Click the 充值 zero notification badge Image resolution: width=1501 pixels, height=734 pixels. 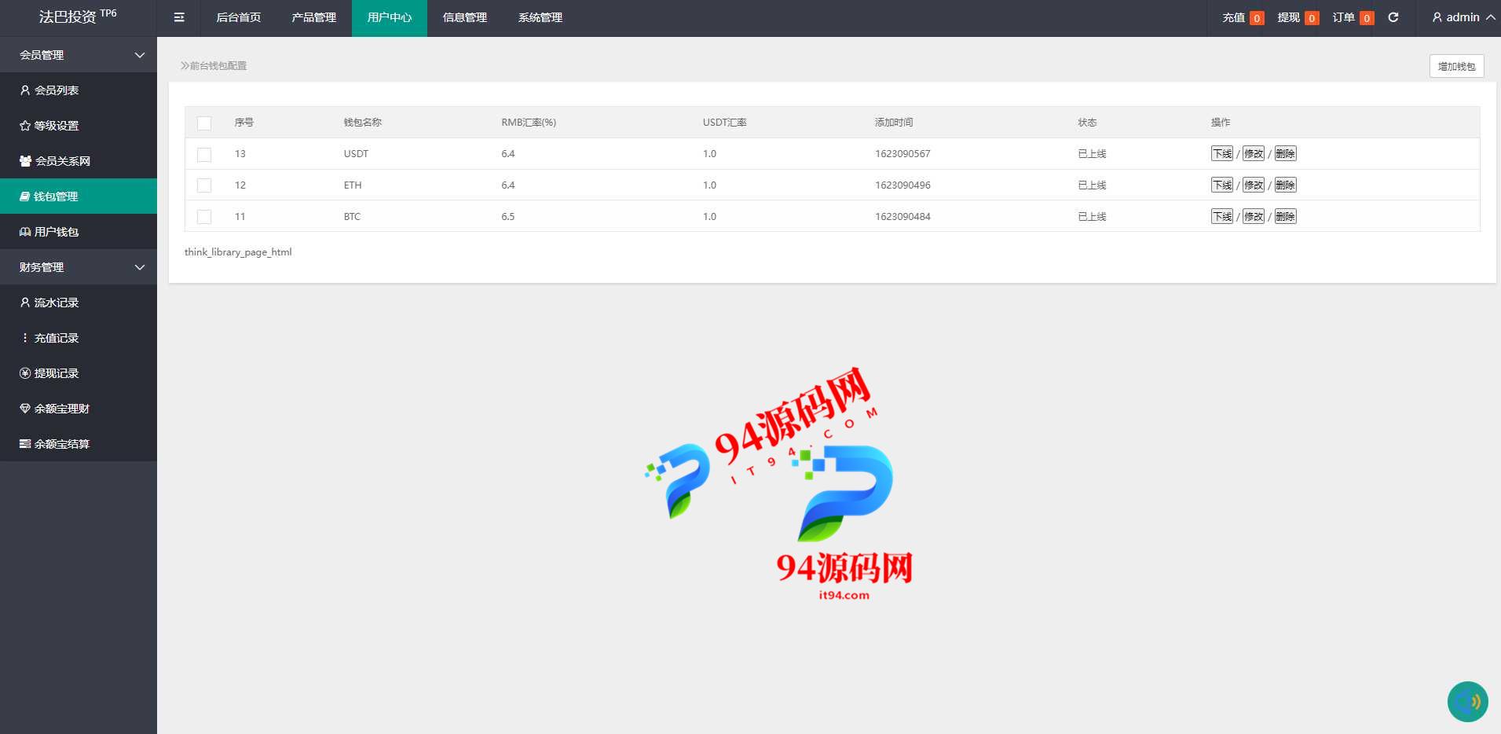(x=1257, y=18)
